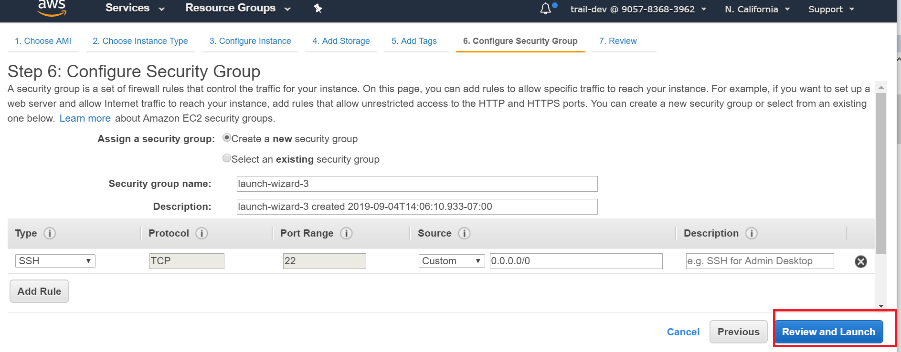This screenshot has width=901, height=352.
Task: Open the Custom source dropdown
Action: coord(451,261)
